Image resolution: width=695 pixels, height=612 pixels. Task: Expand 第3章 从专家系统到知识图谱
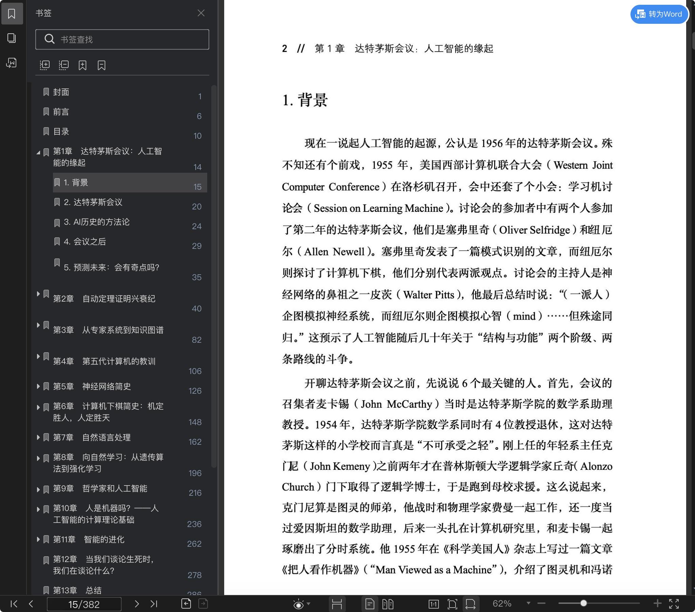click(x=38, y=325)
